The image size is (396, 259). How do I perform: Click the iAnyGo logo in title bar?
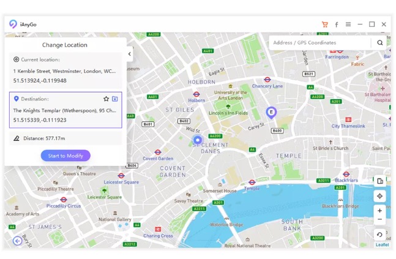[x=13, y=24]
